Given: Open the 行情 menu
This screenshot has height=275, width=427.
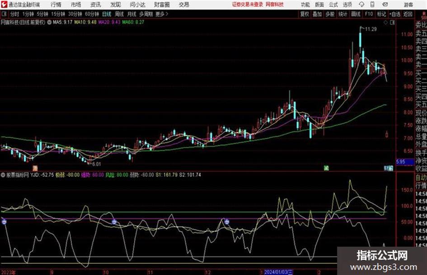Looking at the screenshot, I should point(56,5).
